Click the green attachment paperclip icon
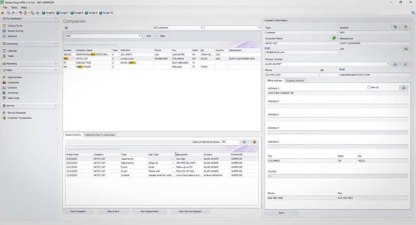 tap(334, 38)
